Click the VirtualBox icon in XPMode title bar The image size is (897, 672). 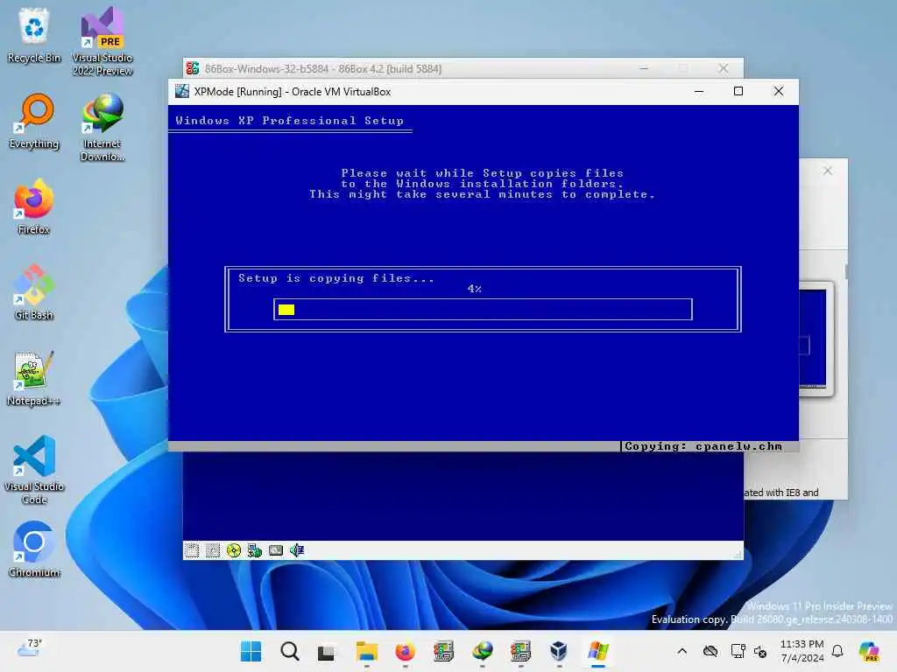point(182,91)
